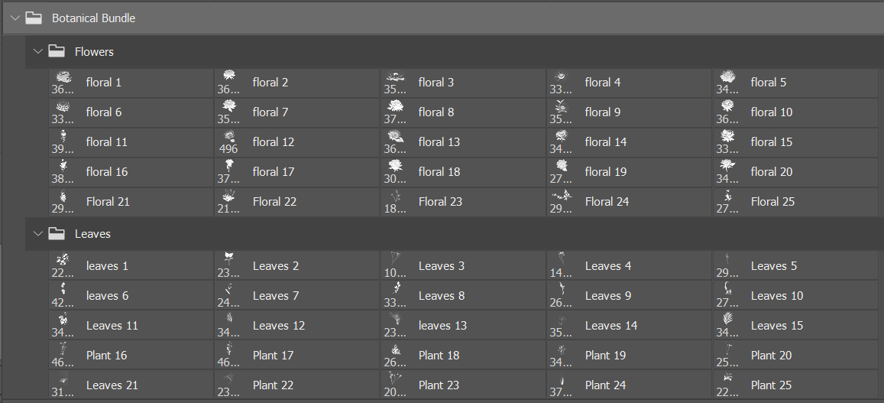884x403 pixels.
Task: Select the floral 12 brush preset
Action: (x=273, y=142)
